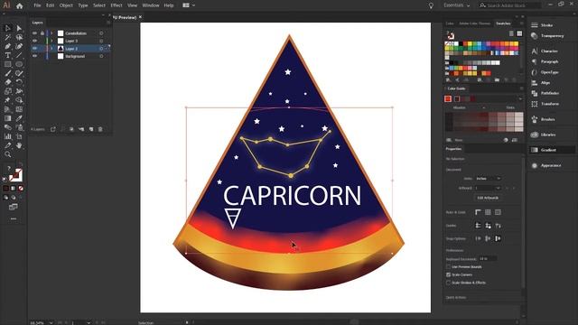Open the Color Guide harmony rules dropdown
Viewport: 578px width, 325px height.
(x=520, y=98)
